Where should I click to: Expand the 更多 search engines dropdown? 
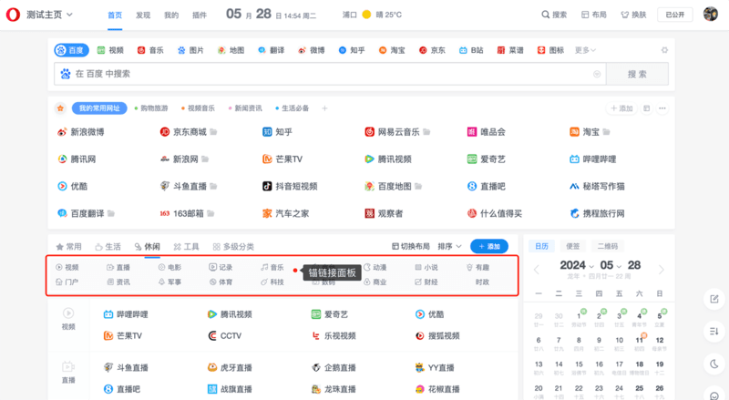click(585, 50)
